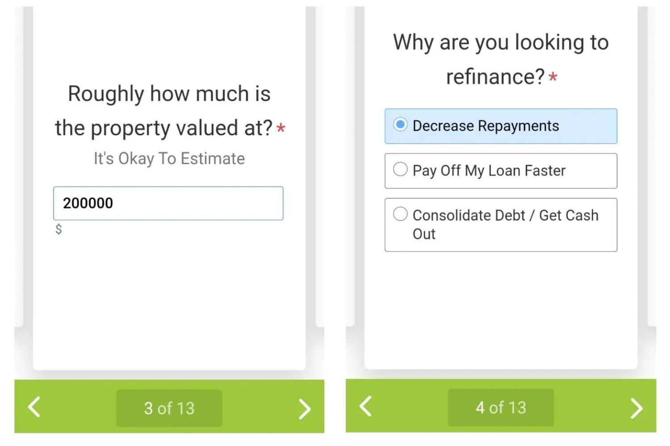Click the dollar sign under the value field

pyautogui.click(x=59, y=229)
